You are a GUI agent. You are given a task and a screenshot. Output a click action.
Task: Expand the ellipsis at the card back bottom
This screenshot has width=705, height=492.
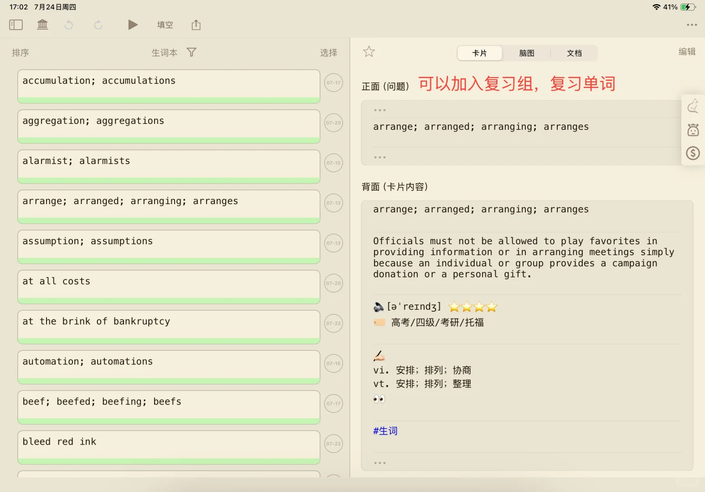point(379,462)
